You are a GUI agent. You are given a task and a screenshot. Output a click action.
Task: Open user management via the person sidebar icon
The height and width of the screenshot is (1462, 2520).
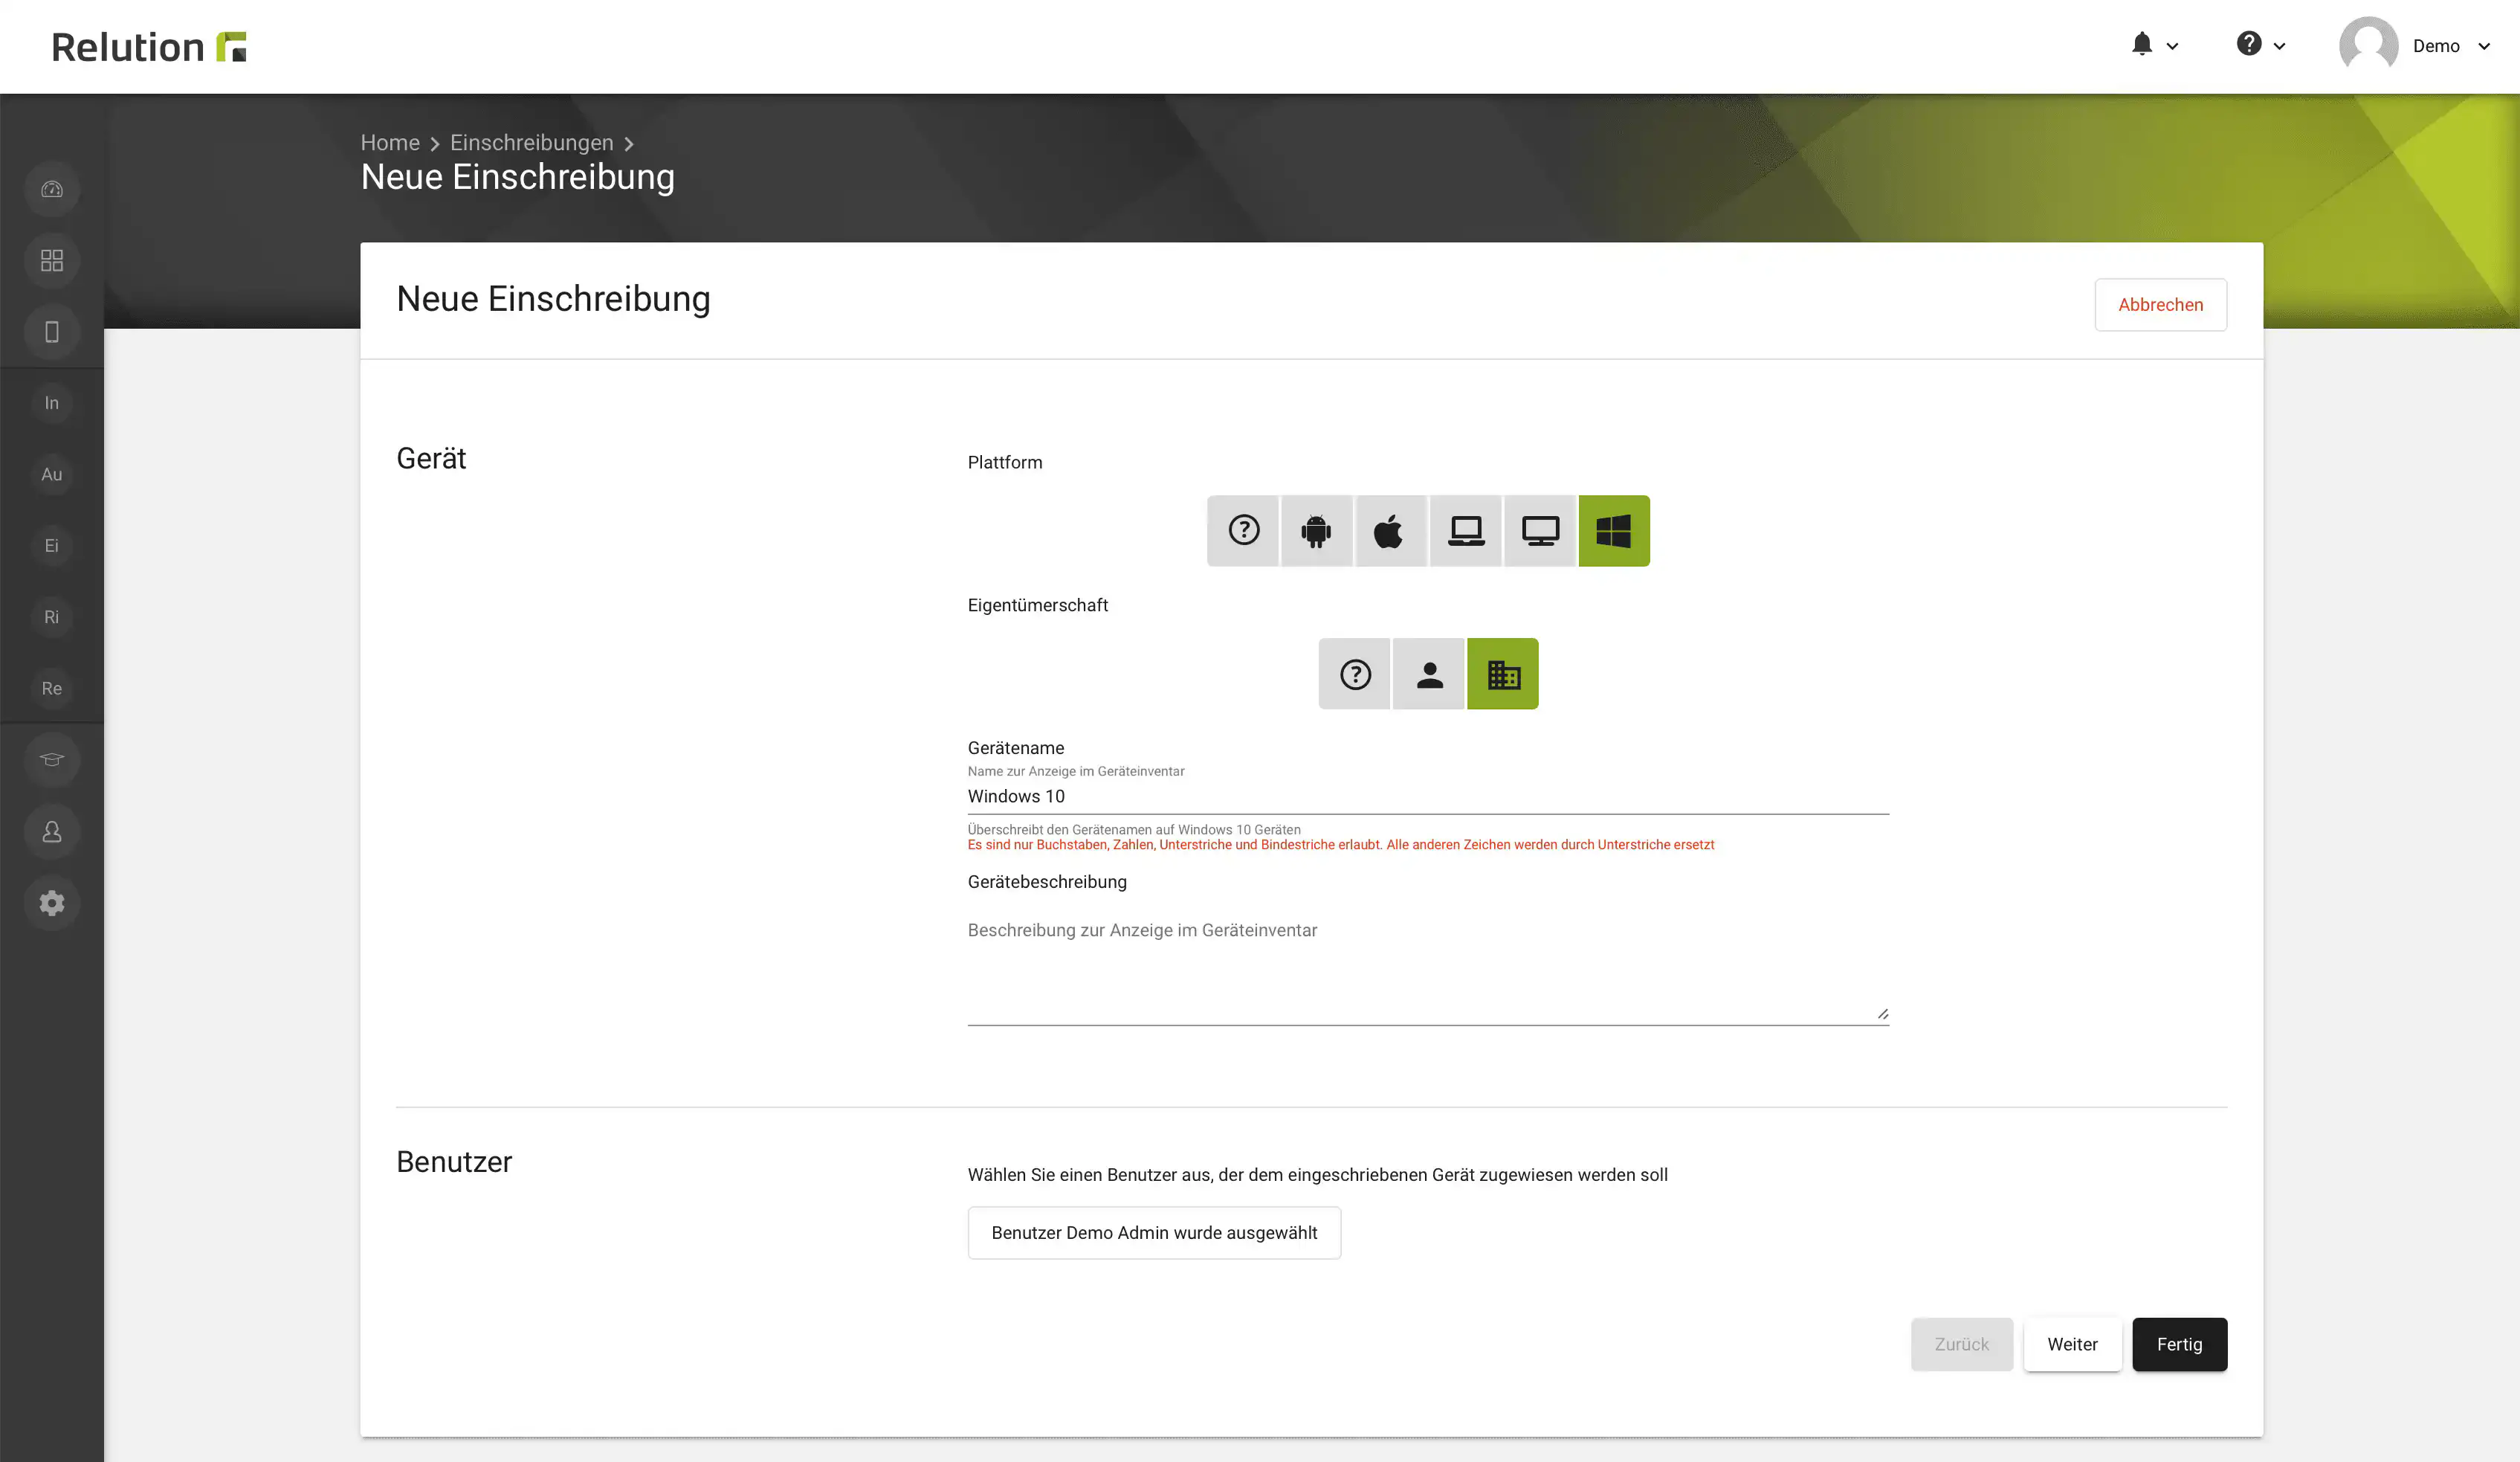pyautogui.click(x=51, y=831)
